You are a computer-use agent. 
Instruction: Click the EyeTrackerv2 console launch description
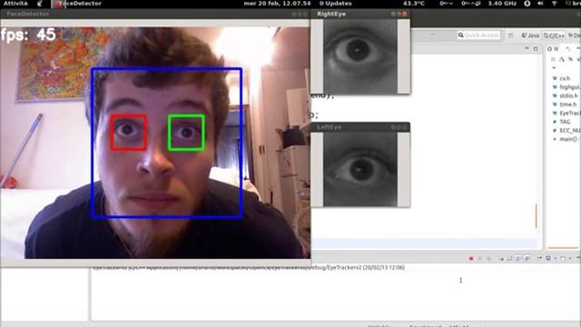[248, 267]
